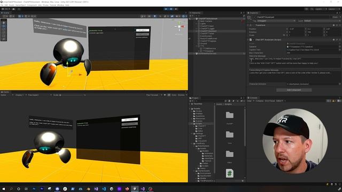
Task: Select the Ground object in Hierarchy
Action: click(x=203, y=44)
